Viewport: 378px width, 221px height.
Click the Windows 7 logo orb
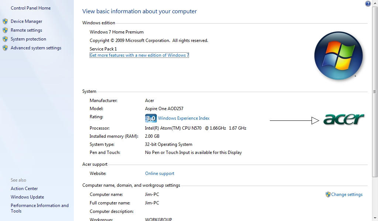(x=339, y=56)
